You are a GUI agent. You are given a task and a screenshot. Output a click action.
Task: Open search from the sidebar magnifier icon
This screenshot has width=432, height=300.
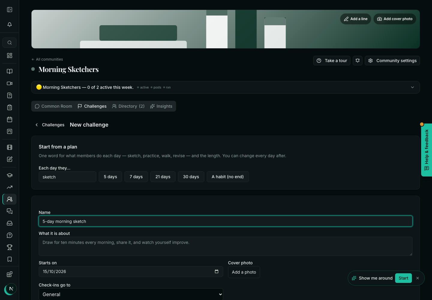[10, 43]
